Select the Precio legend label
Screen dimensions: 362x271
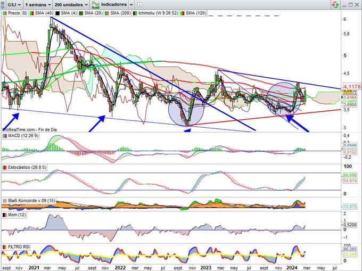(13, 11)
